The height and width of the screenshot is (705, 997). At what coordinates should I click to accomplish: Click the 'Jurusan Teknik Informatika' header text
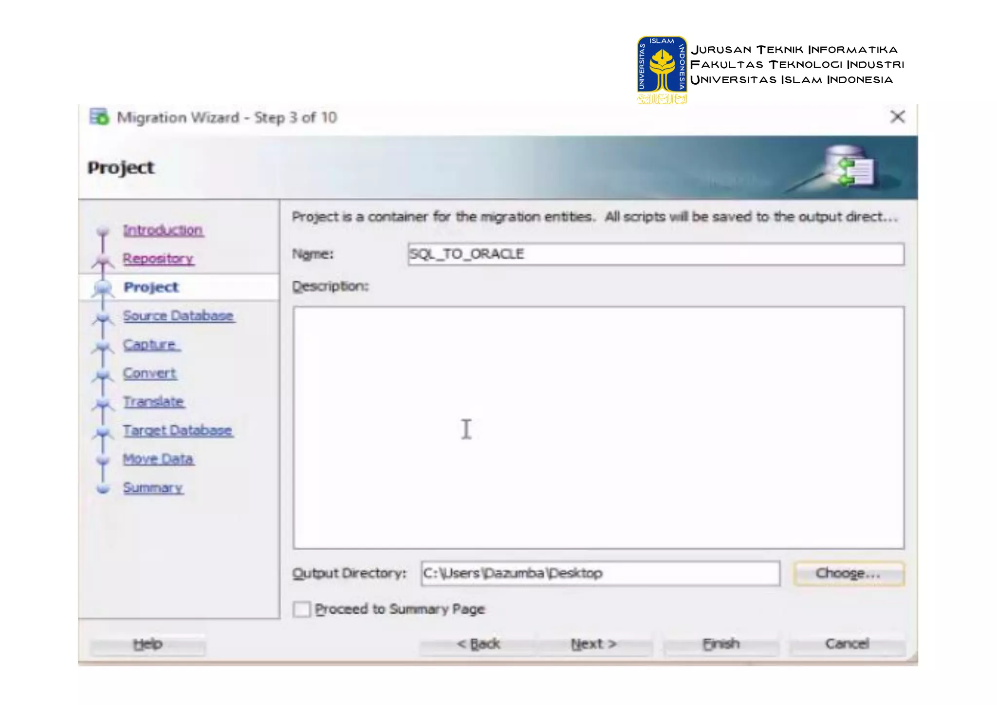[794, 50]
